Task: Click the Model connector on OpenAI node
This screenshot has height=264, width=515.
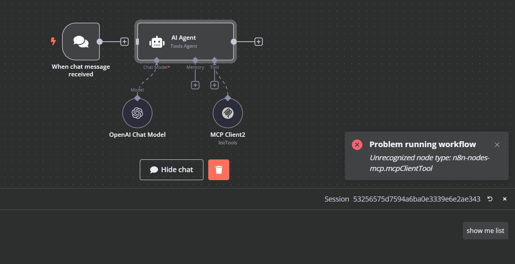Action: [137, 98]
